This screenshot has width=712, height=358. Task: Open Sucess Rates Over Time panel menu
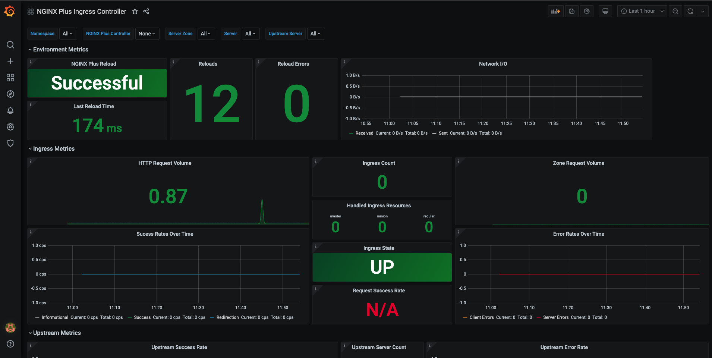coord(165,234)
